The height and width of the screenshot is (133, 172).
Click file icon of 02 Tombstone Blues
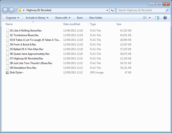[8, 35]
